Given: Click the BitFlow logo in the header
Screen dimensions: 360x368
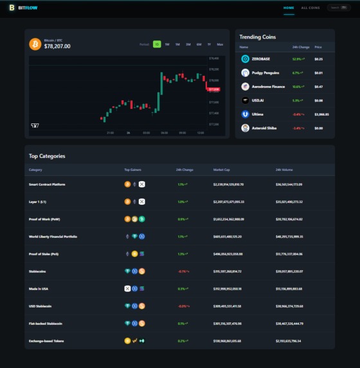Looking at the screenshot, I should pos(23,8).
